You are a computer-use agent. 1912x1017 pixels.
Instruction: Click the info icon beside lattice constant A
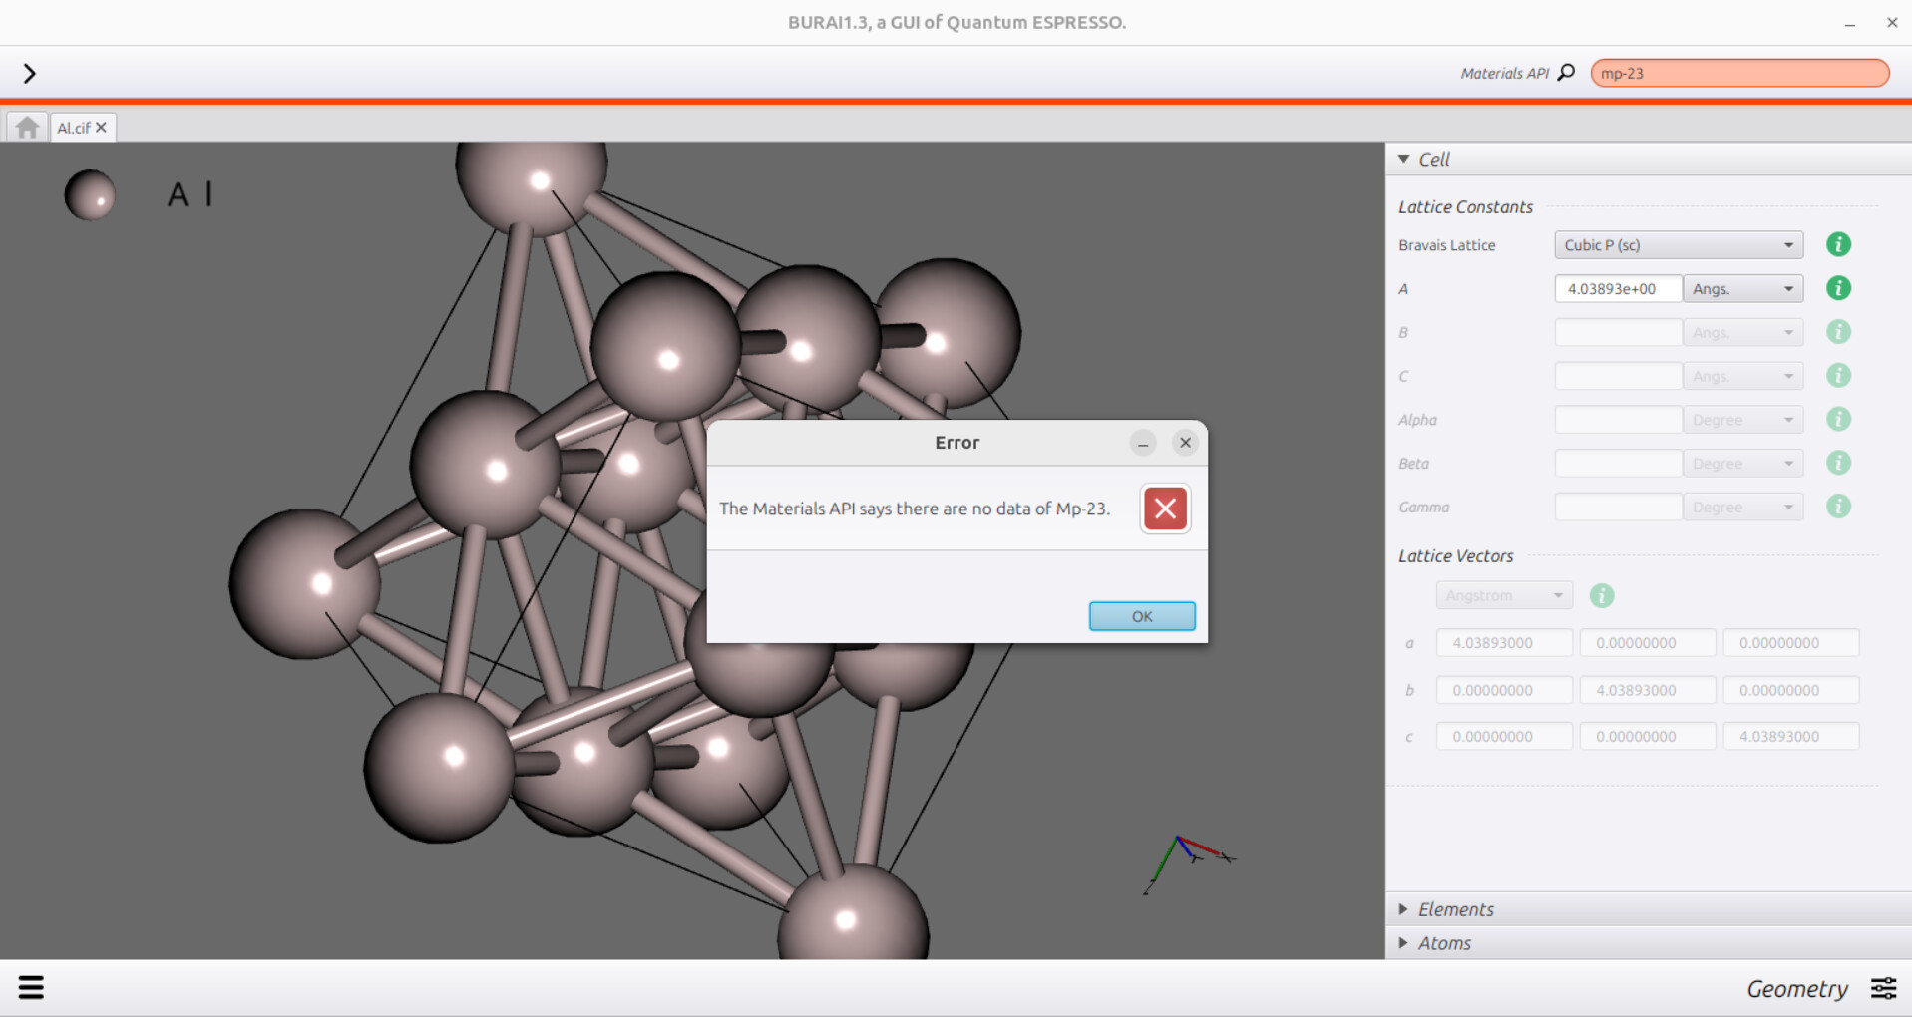1837,289
